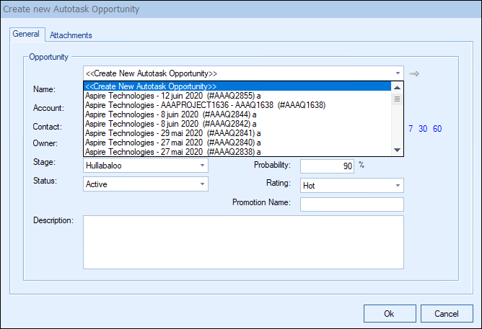Click the list scrollbar down arrow
482x329 pixels.
pos(397,150)
